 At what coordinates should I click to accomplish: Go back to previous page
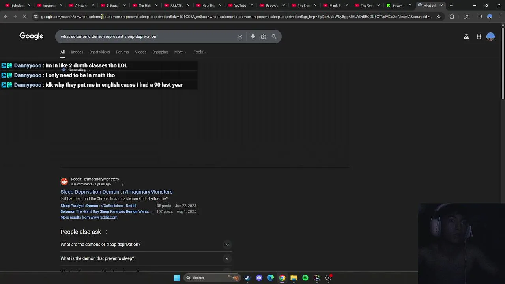(x=6, y=17)
